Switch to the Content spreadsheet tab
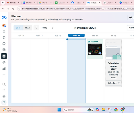Image resolution: width=134 pixels, height=113 pixels. (x=60, y=3)
